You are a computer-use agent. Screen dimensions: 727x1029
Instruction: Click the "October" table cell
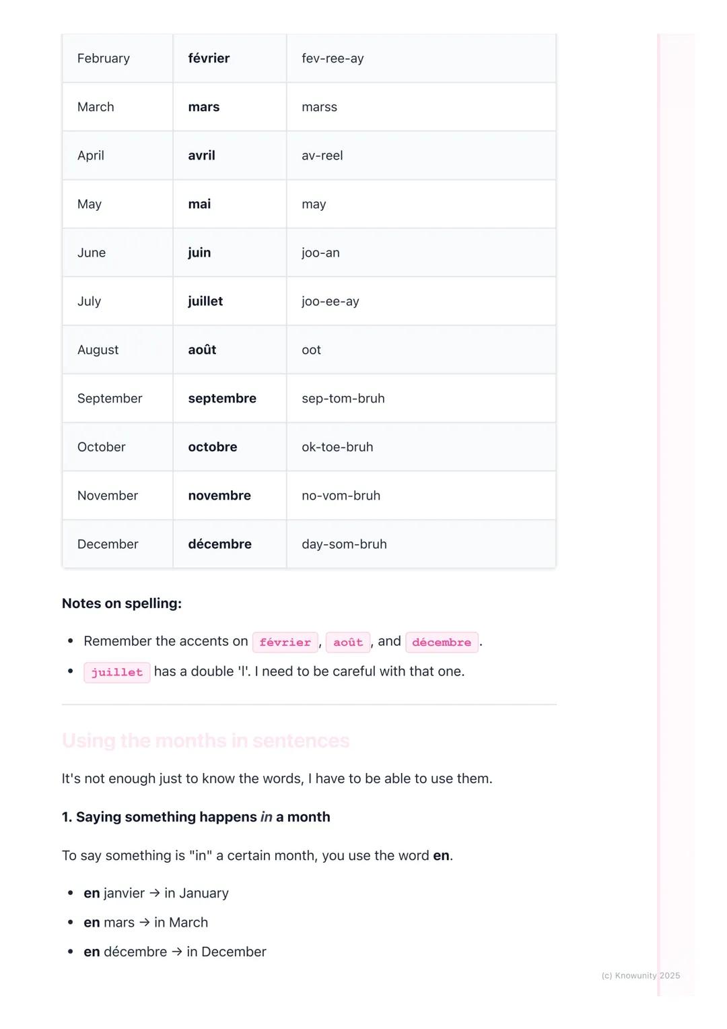(102, 447)
